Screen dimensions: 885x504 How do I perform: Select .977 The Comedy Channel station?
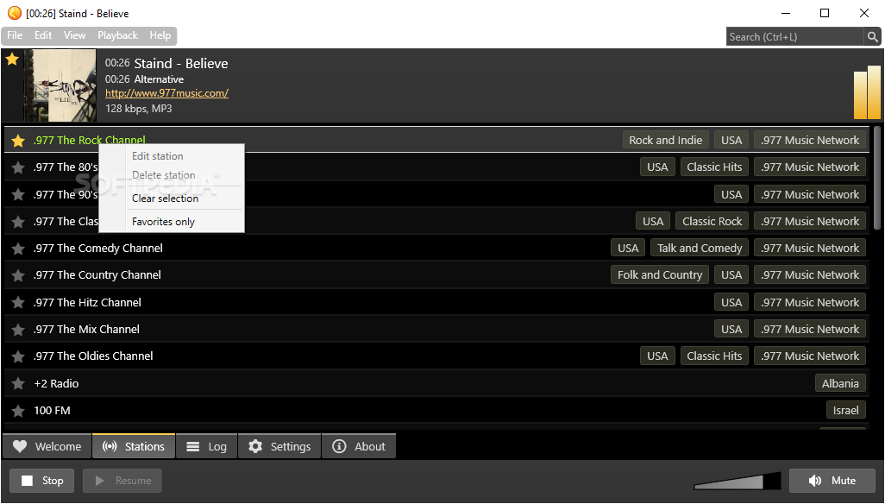coord(97,249)
